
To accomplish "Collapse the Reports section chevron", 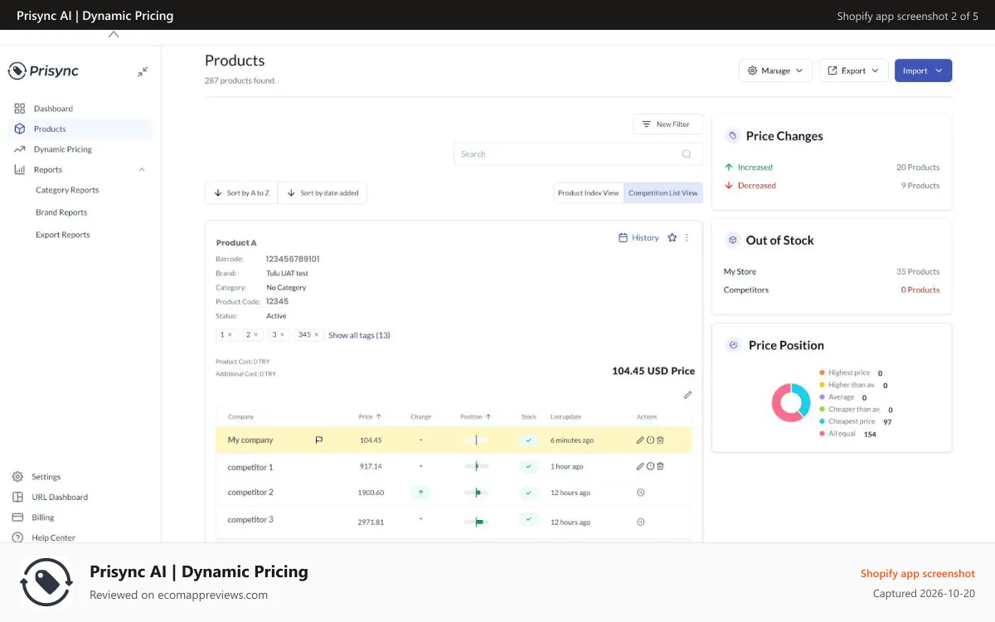I will coord(142,170).
